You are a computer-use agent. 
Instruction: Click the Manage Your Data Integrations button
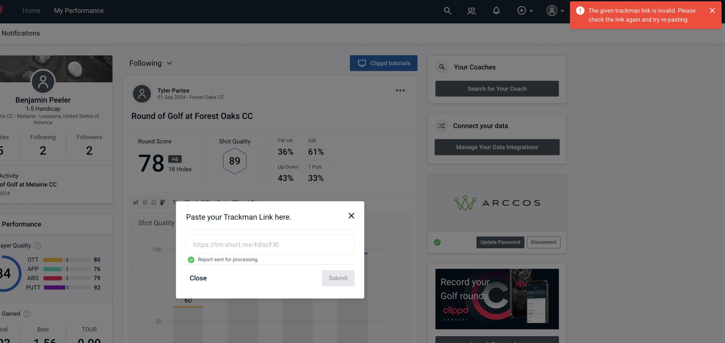click(x=497, y=147)
